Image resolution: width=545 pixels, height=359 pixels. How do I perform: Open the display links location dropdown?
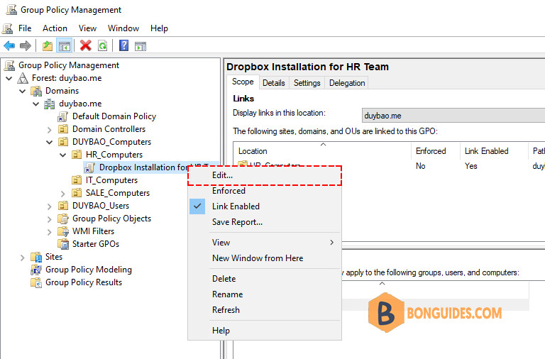(453, 116)
